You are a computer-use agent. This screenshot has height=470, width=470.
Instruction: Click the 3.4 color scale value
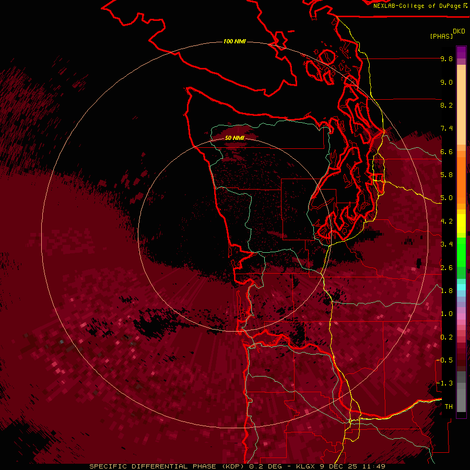(x=446, y=244)
